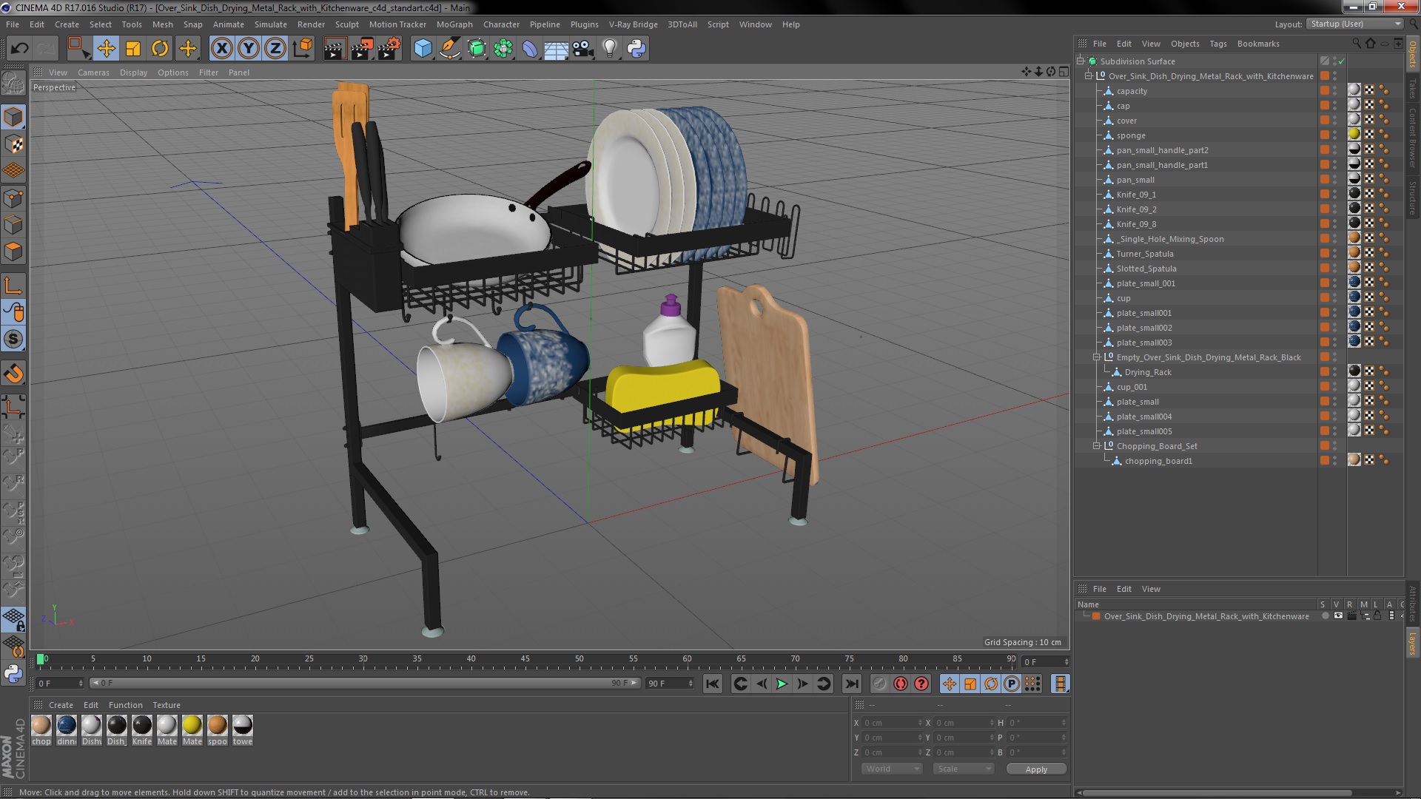The width and height of the screenshot is (1421, 799).
Task: Click Apply button in coordinates panel
Action: 1036,769
